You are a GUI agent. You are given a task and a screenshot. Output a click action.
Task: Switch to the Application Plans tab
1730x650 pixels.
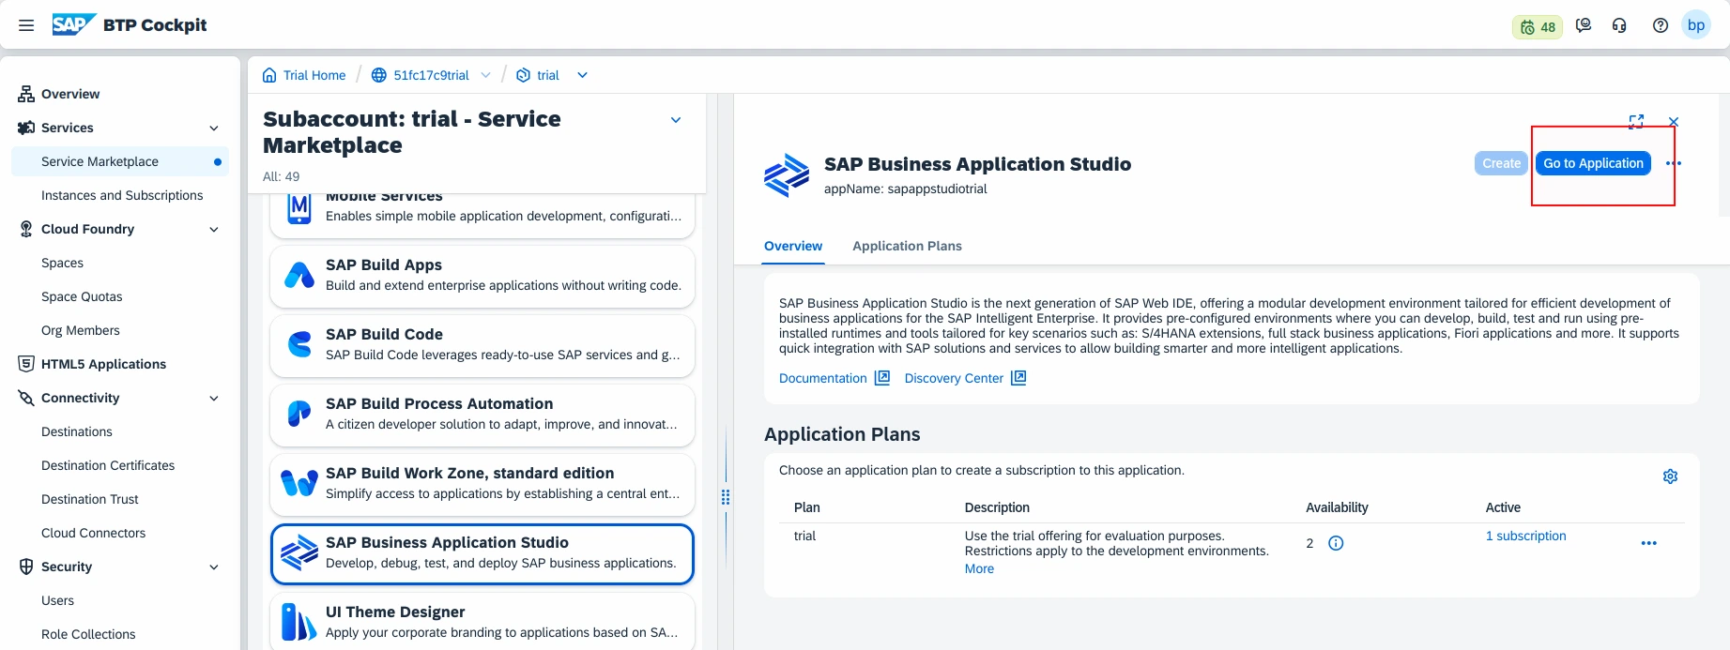[x=907, y=246]
